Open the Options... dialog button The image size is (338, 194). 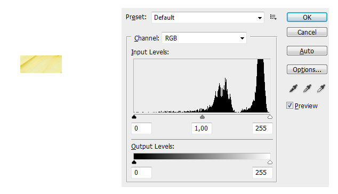[307, 70]
